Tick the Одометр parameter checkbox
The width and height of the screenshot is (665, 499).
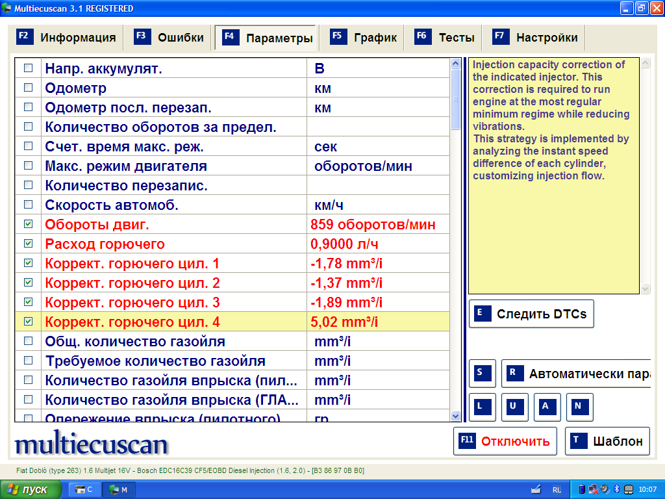[29, 88]
